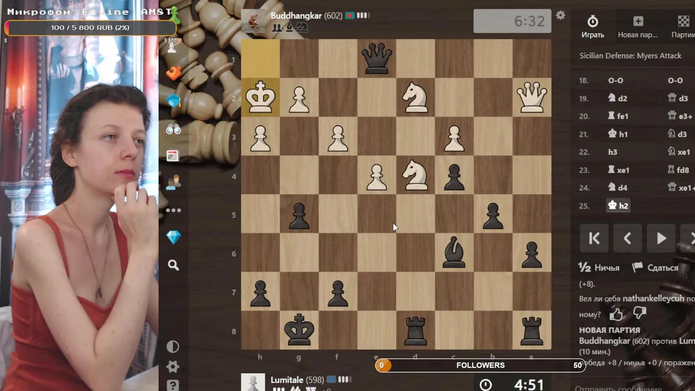Screen dimensions: 695x391
Task: Open the Watch binoculars icon
Action: pyautogui.click(x=173, y=129)
